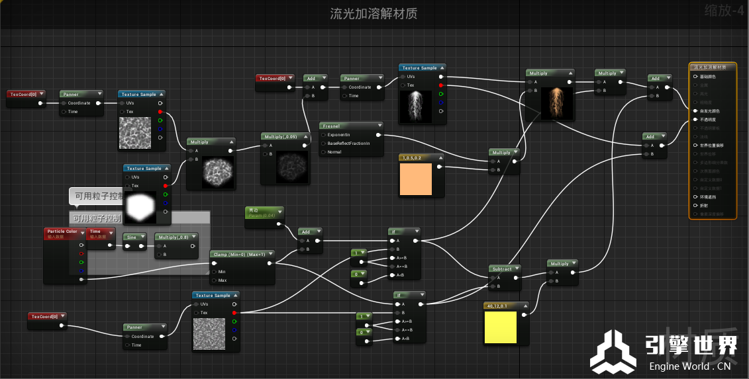Click the Subtract node's A input pin

coord(493,277)
